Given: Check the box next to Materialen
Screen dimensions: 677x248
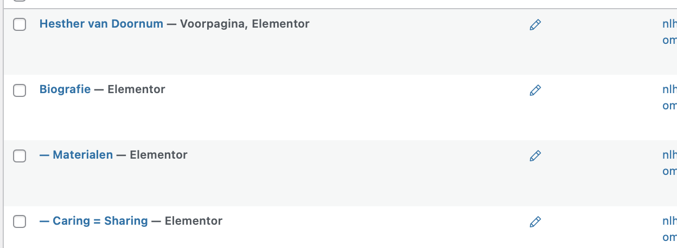Looking at the screenshot, I should 20,156.
